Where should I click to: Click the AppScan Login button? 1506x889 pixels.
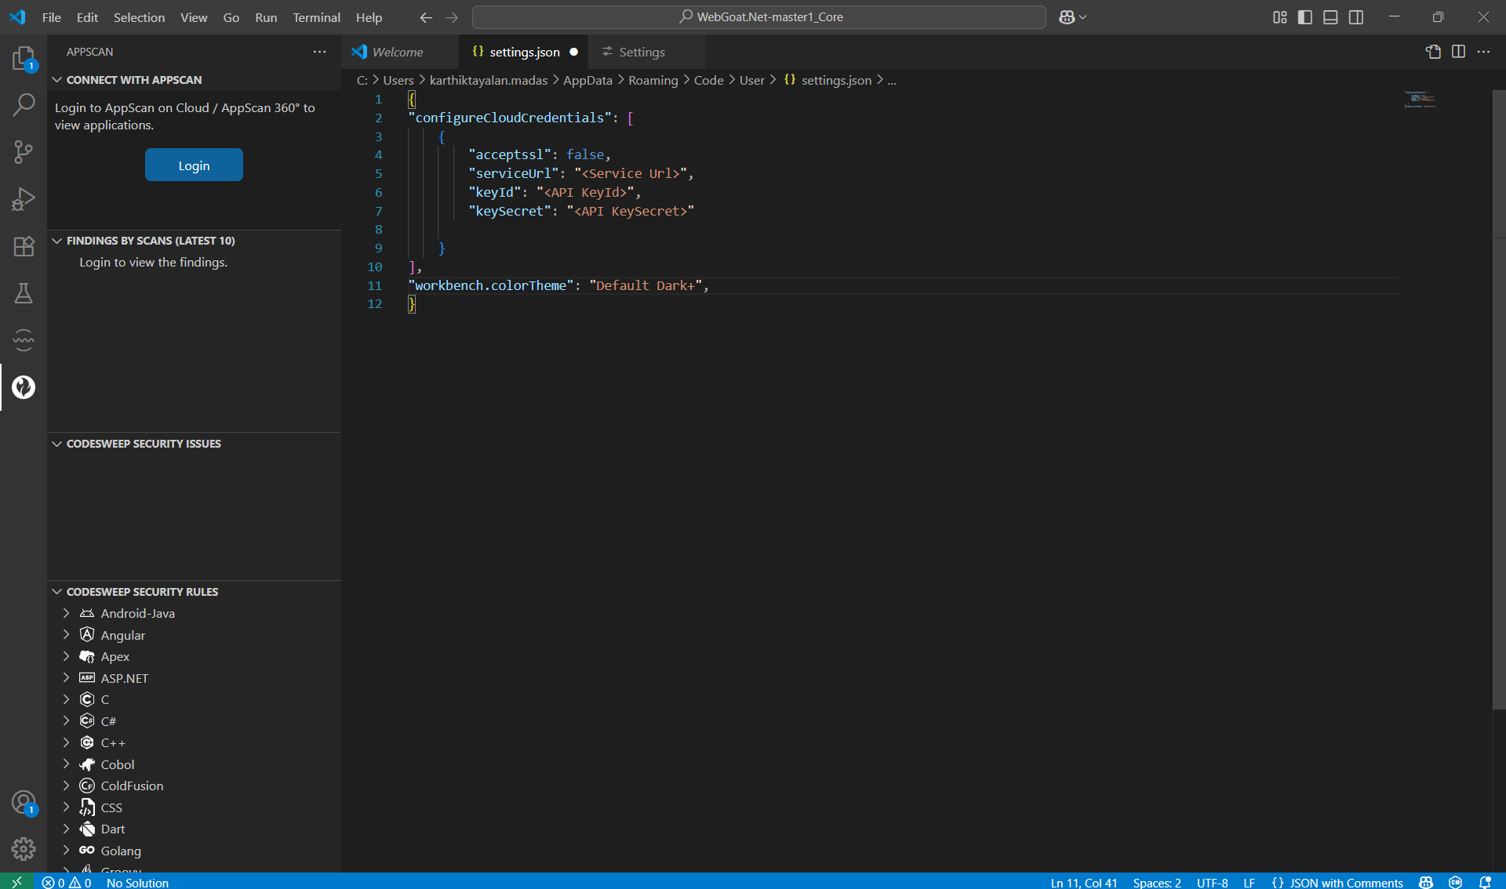194,165
